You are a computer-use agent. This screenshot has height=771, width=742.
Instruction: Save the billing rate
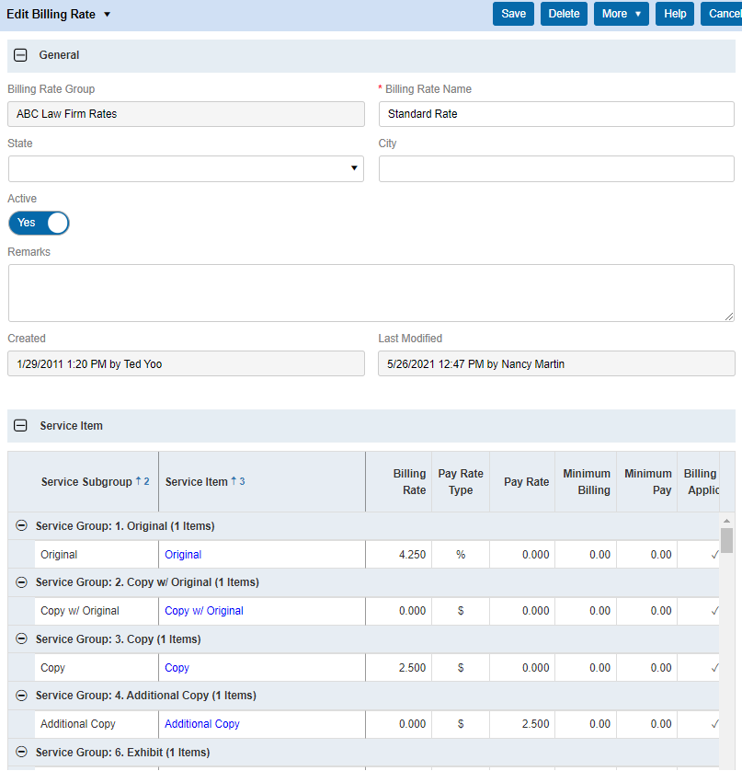[513, 14]
